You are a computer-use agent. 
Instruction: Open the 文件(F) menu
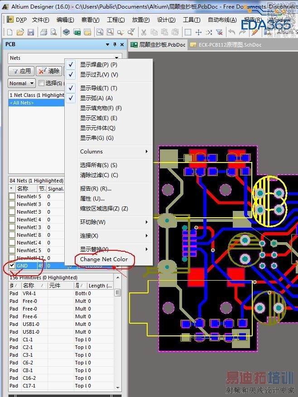pyautogui.click(x=41, y=20)
